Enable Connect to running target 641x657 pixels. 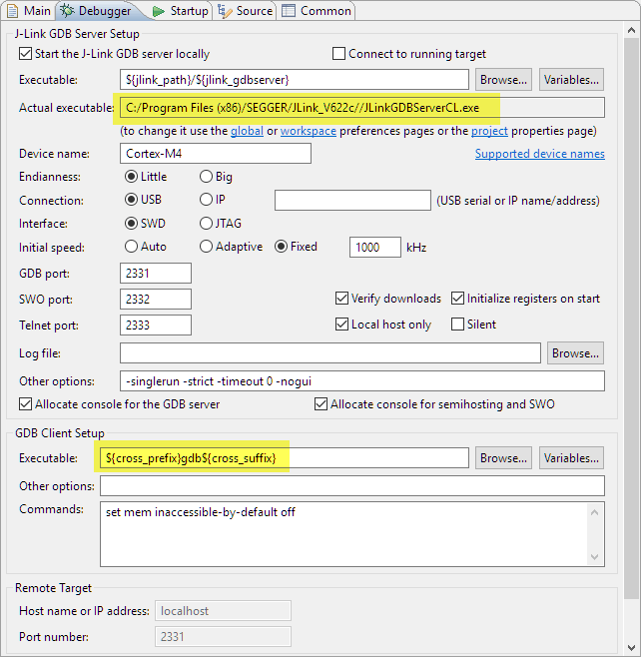pos(338,54)
